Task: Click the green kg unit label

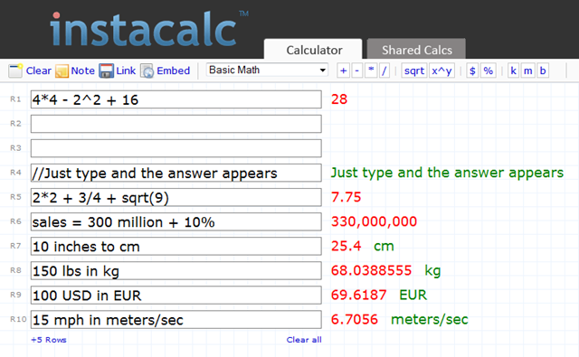Action: coord(432,271)
